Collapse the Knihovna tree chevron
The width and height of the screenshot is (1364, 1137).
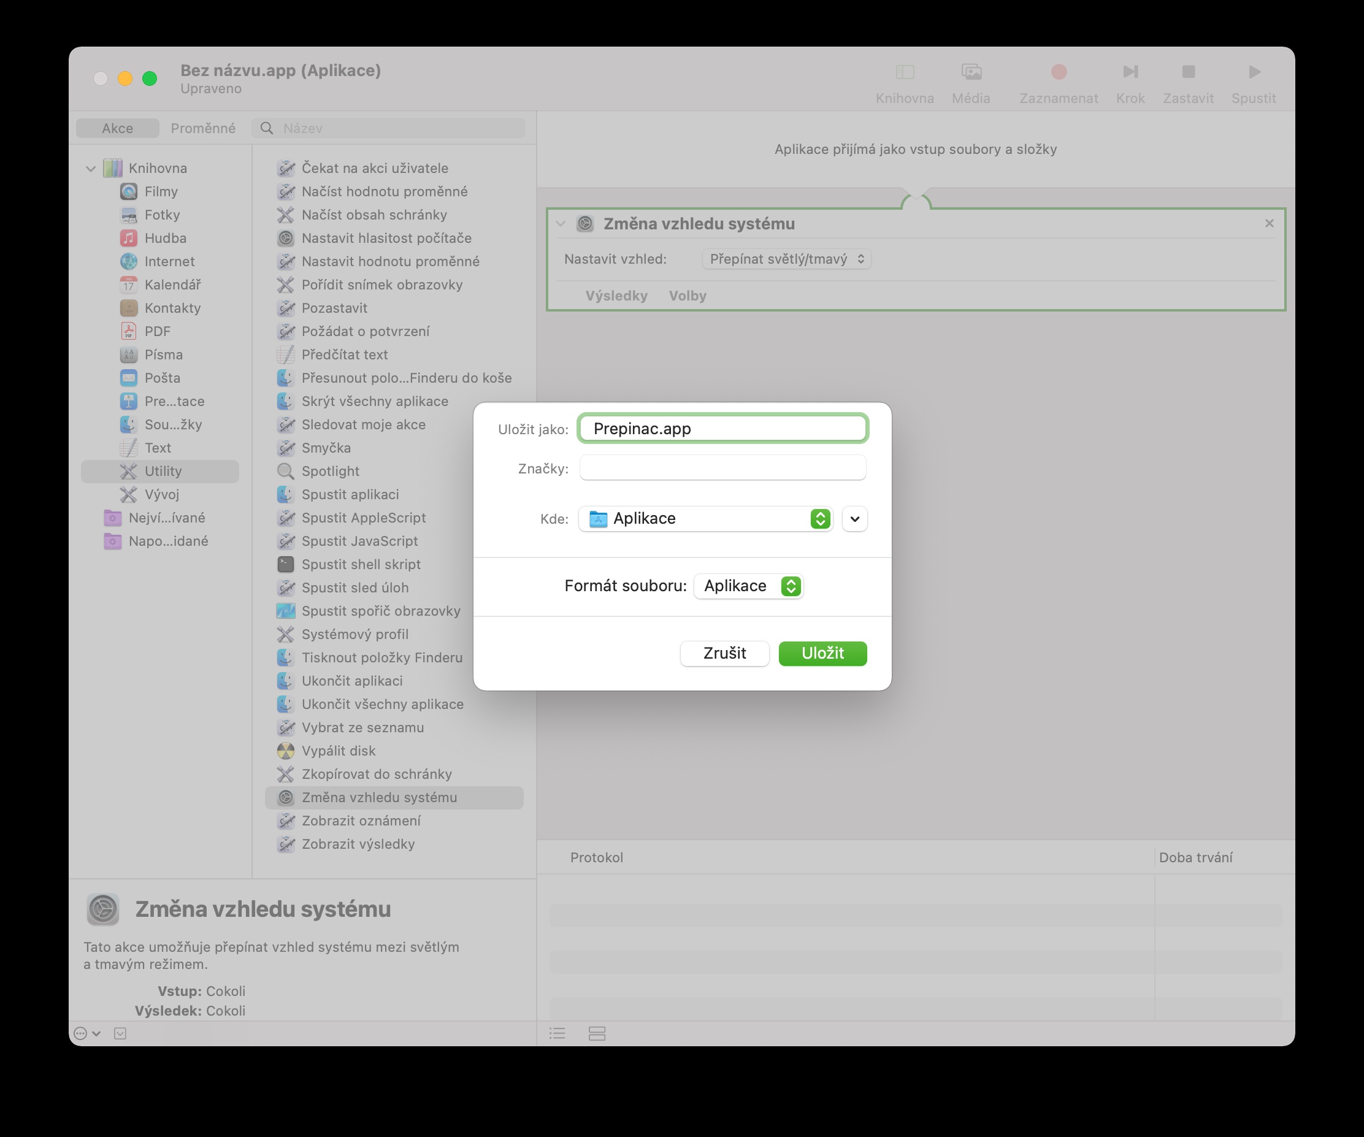coord(91,169)
